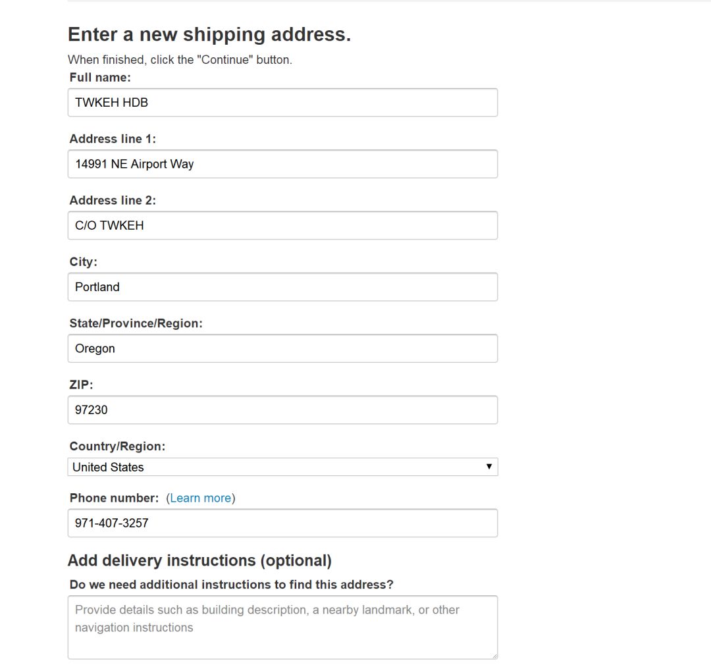Click the "Address line 1:" label
Screen dimensions: 711x667
tap(113, 139)
